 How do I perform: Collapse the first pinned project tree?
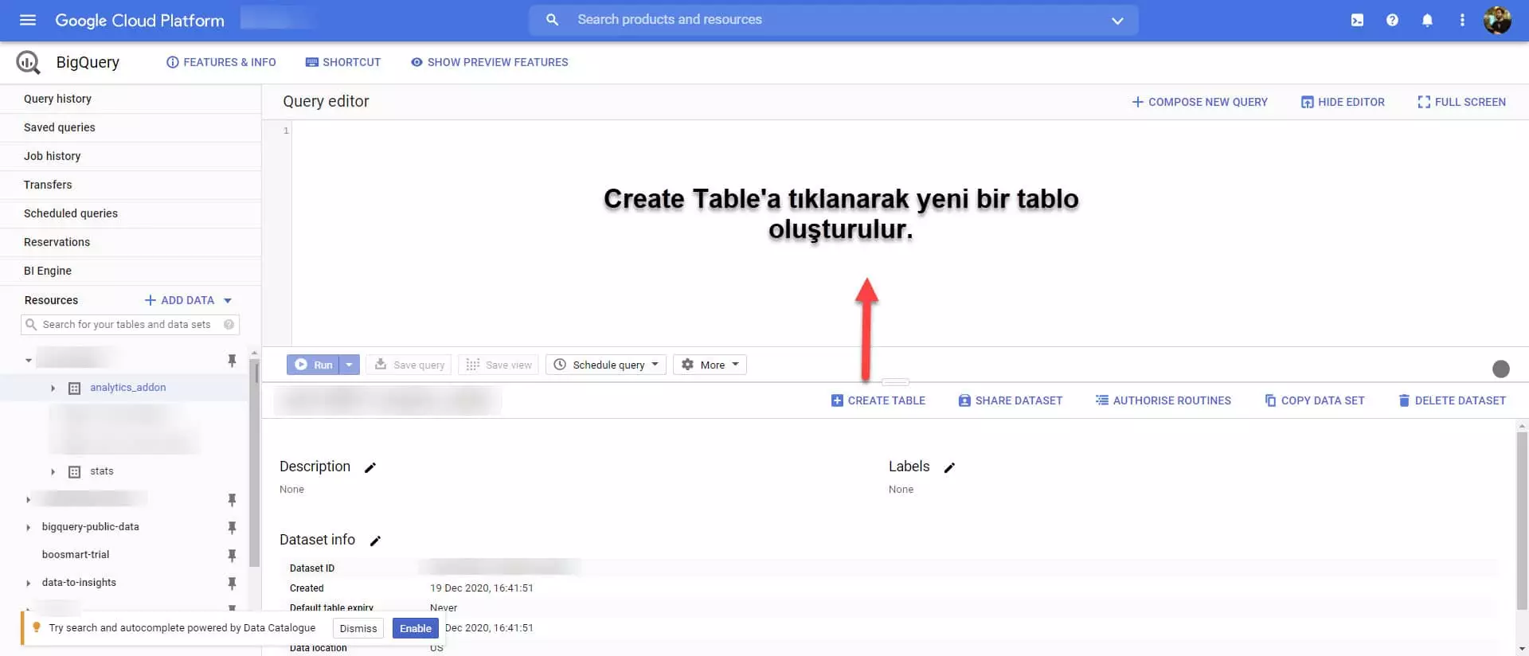coord(28,361)
